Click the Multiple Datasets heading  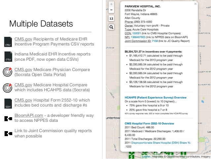pos(41,24)
